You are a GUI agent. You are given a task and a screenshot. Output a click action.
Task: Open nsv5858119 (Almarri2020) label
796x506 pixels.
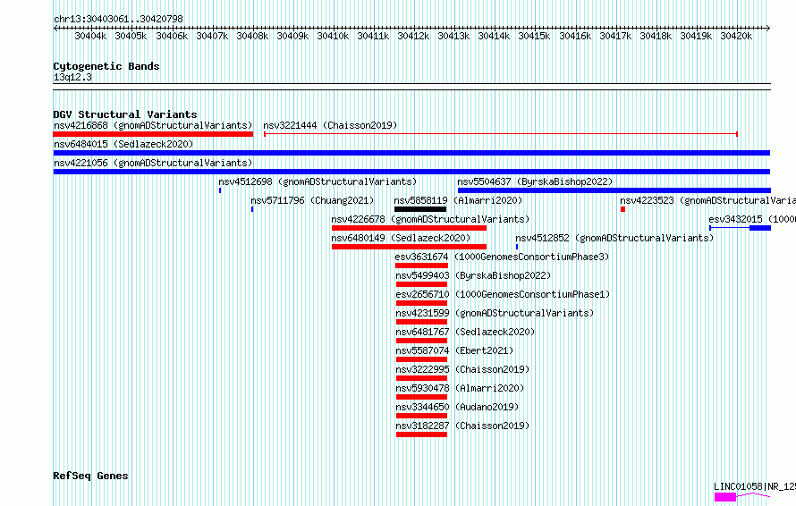458,200
